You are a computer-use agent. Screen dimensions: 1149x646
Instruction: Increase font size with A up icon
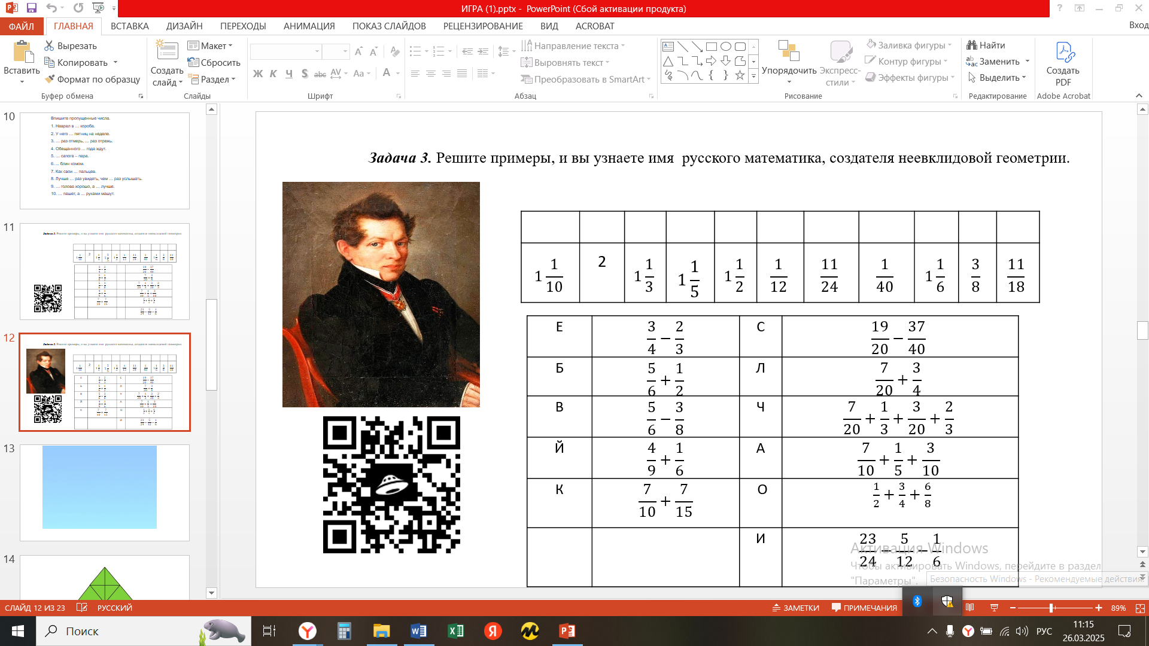pyautogui.click(x=358, y=51)
